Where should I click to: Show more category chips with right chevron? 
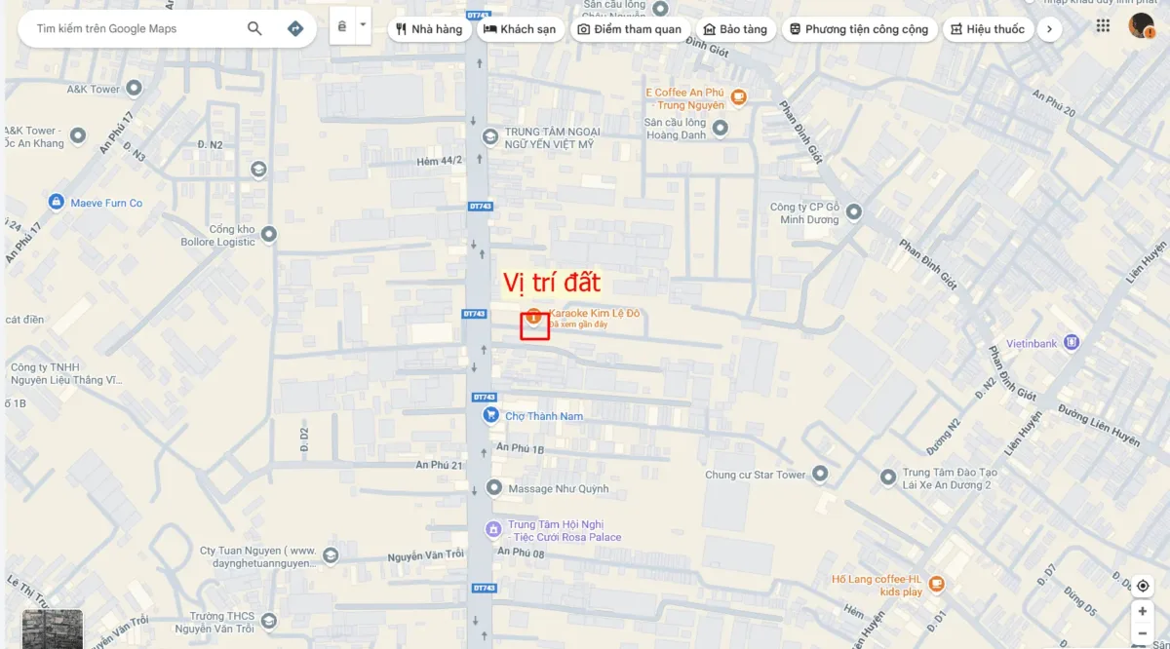(x=1049, y=29)
